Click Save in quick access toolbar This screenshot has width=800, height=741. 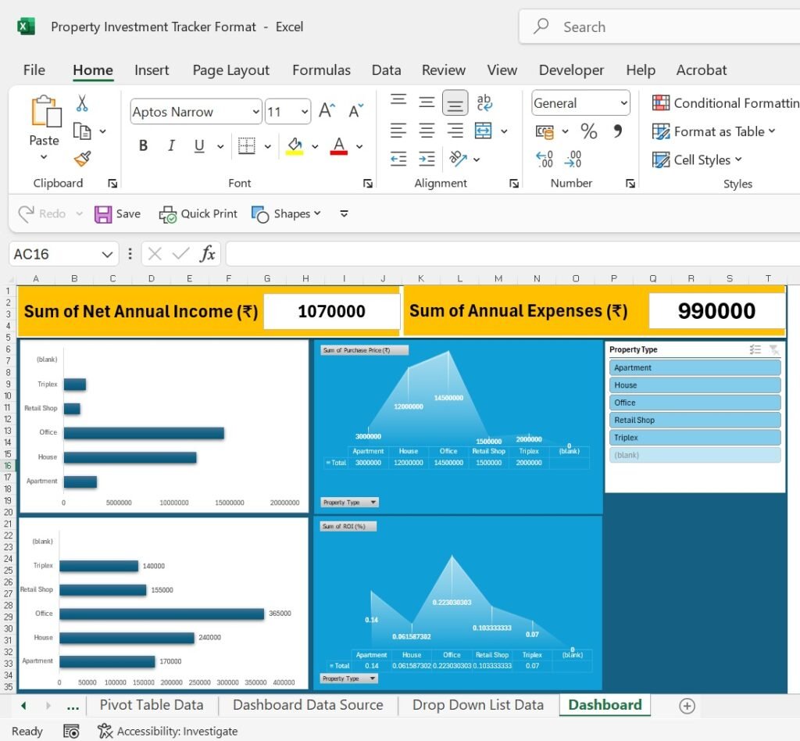click(118, 214)
